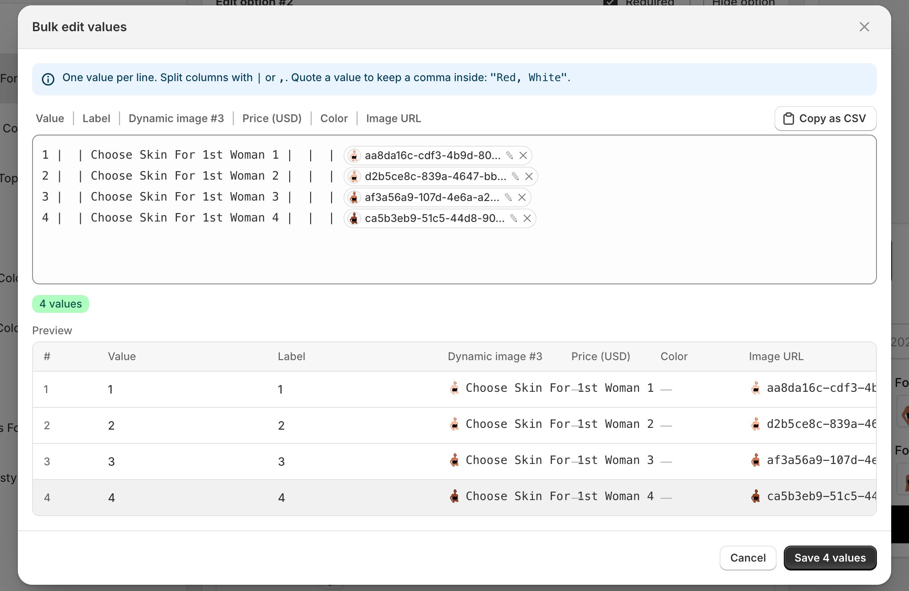The width and height of the screenshot is (909, 591).
Task: Click the Bulk edit values title
Action: 79,27
